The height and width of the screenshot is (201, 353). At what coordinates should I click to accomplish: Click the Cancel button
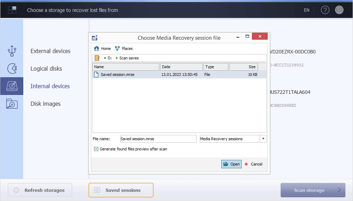pyautogui.click(x=254, y=164)
